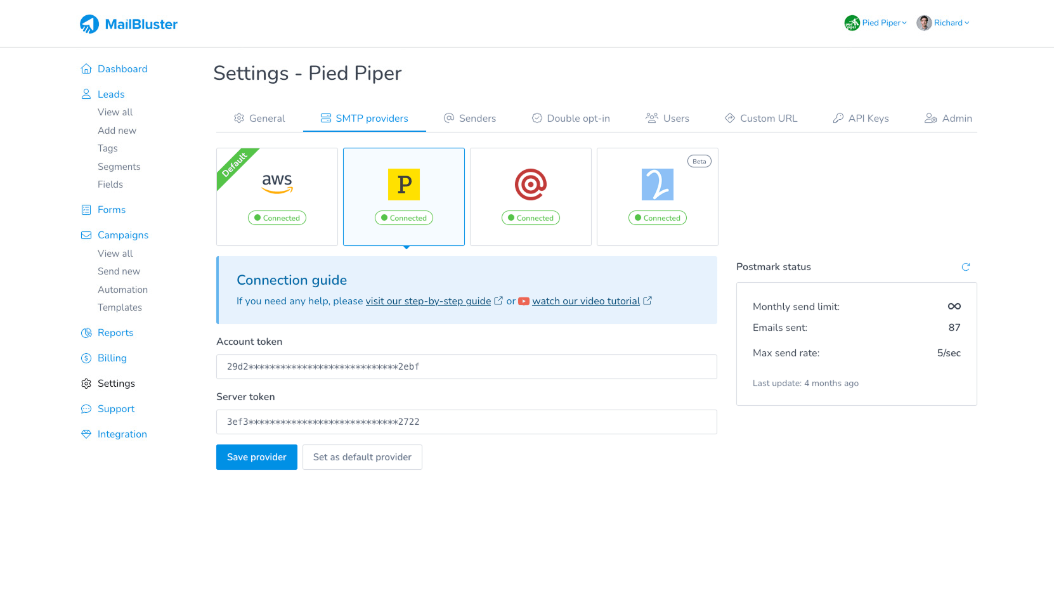Screen dimensions: 1054x615
Task: Click the MailBluster logo
Action: click(129, 24)
